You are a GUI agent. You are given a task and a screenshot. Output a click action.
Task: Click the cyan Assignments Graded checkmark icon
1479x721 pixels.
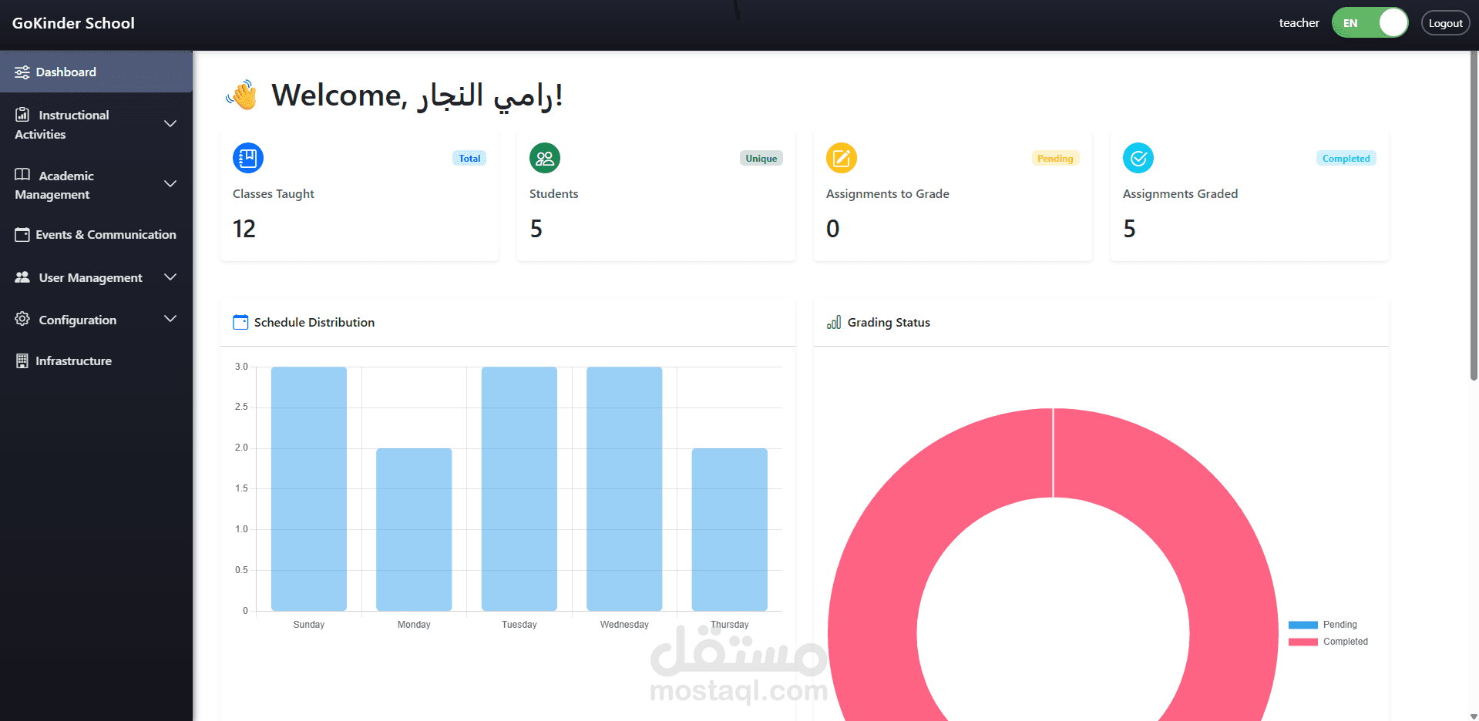tap(1138, 158)
